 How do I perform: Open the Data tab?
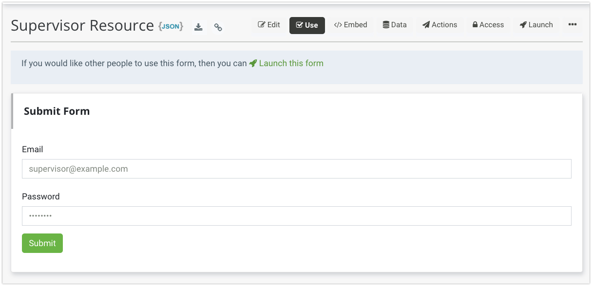click(394, 25)
